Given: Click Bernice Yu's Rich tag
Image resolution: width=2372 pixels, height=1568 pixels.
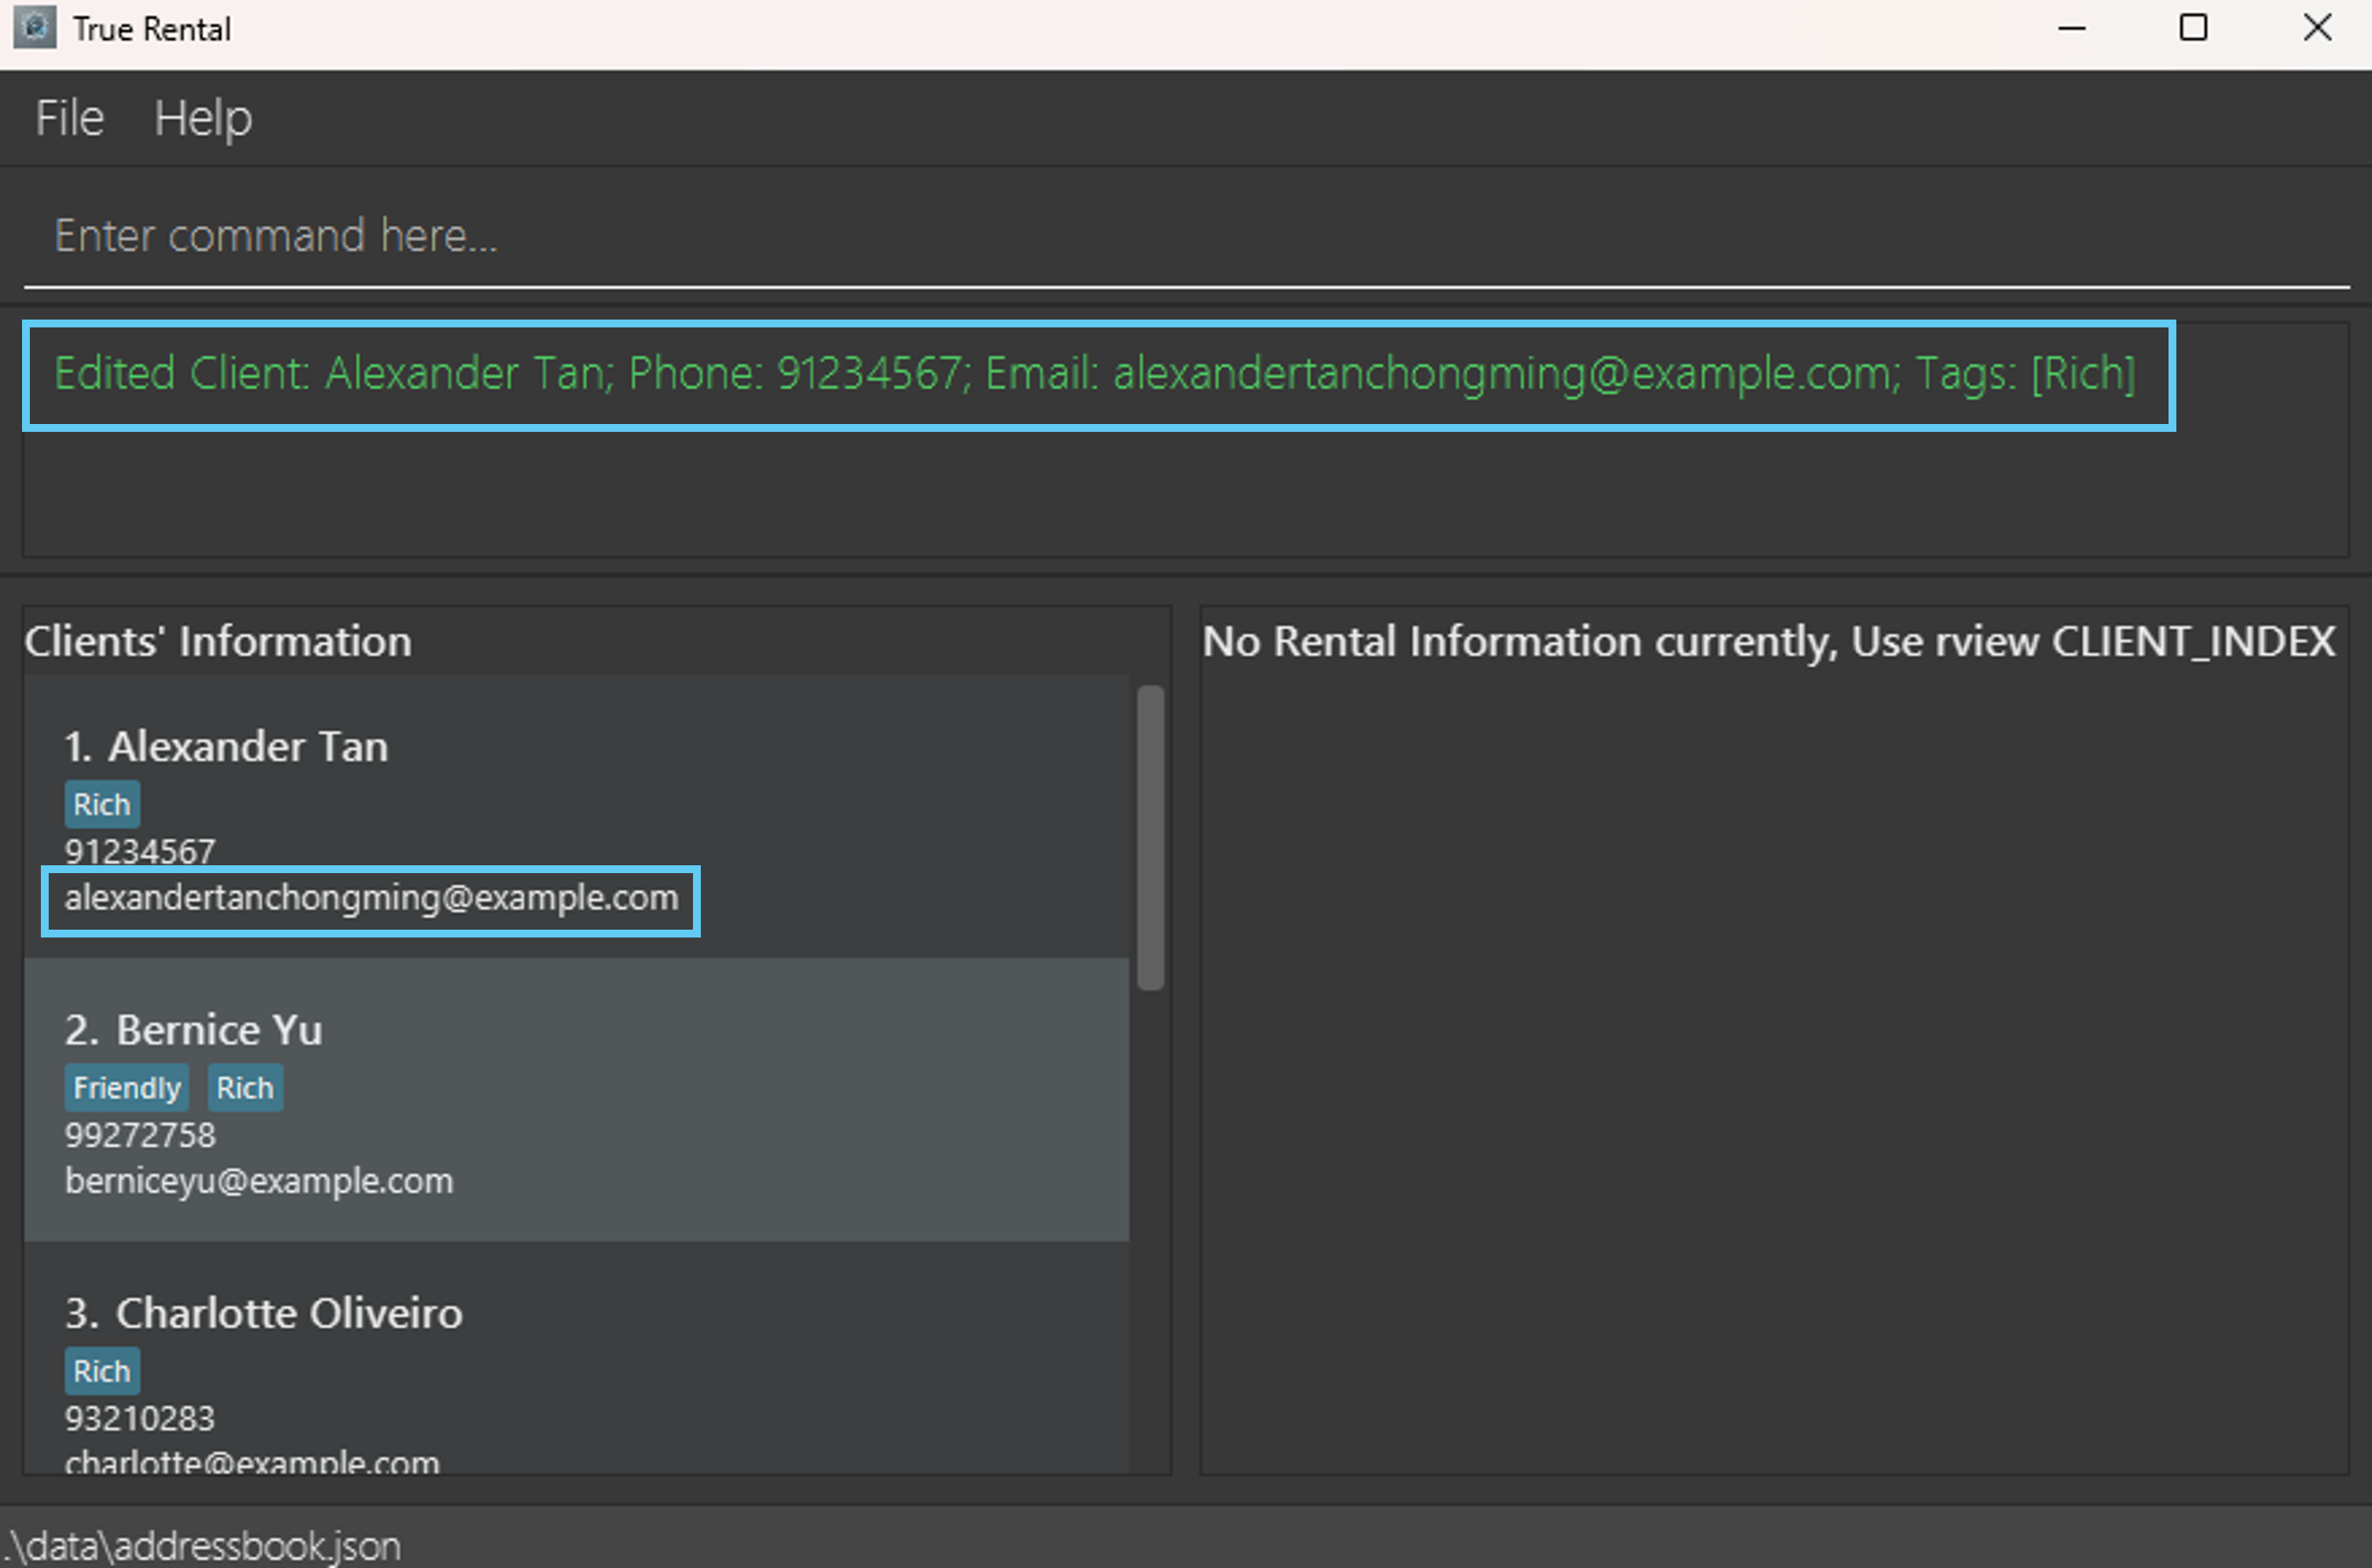Looking at the screenshot, I should [245, 1088].
